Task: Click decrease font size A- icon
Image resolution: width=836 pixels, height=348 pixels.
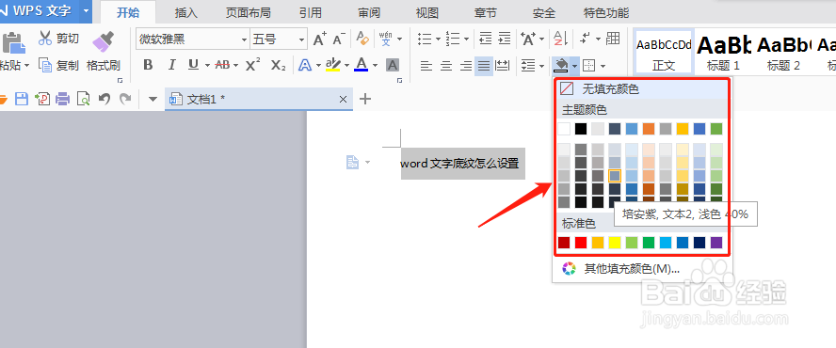Action: pyautogui.click(x=339, y=39)
